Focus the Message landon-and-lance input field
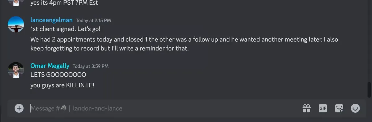The image size is (372, 122). coord(164,108)
